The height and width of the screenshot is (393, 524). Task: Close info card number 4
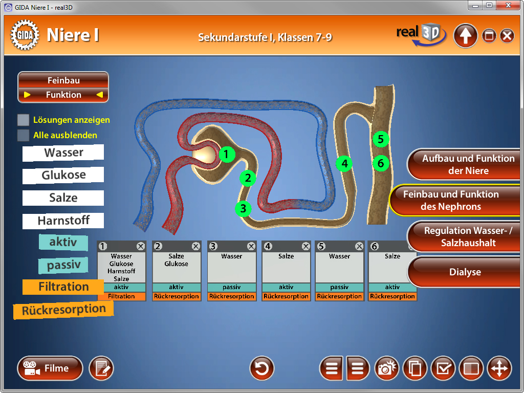pos(306,246)
